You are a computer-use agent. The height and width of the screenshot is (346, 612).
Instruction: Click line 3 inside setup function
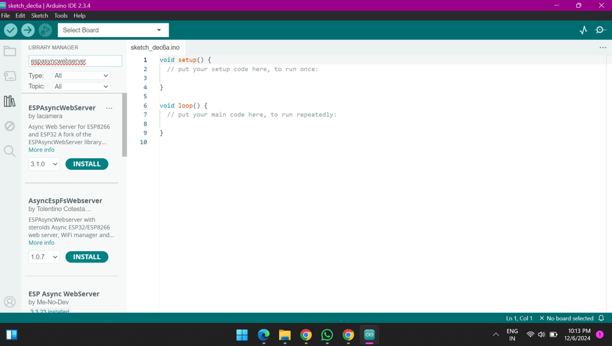click(x=382, y=78)
